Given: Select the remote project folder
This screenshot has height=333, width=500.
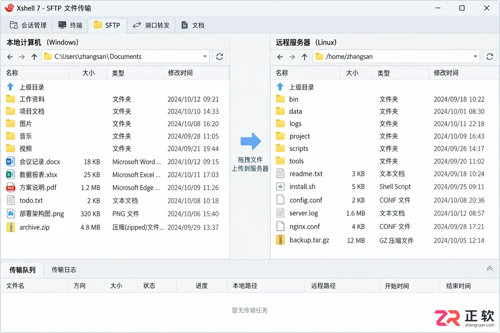Looking at the screenshot, I should click(x=384, y=136).
